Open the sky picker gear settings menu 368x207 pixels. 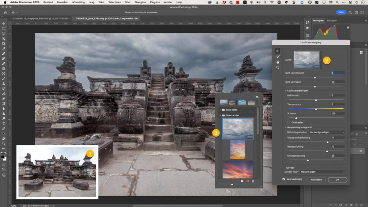click(x=257, y=97)
